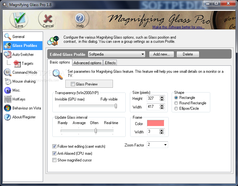This screenshot has width=238, height=186.
Task: Close the Magnifying Glass Pro window
Action: pos(228,4)
